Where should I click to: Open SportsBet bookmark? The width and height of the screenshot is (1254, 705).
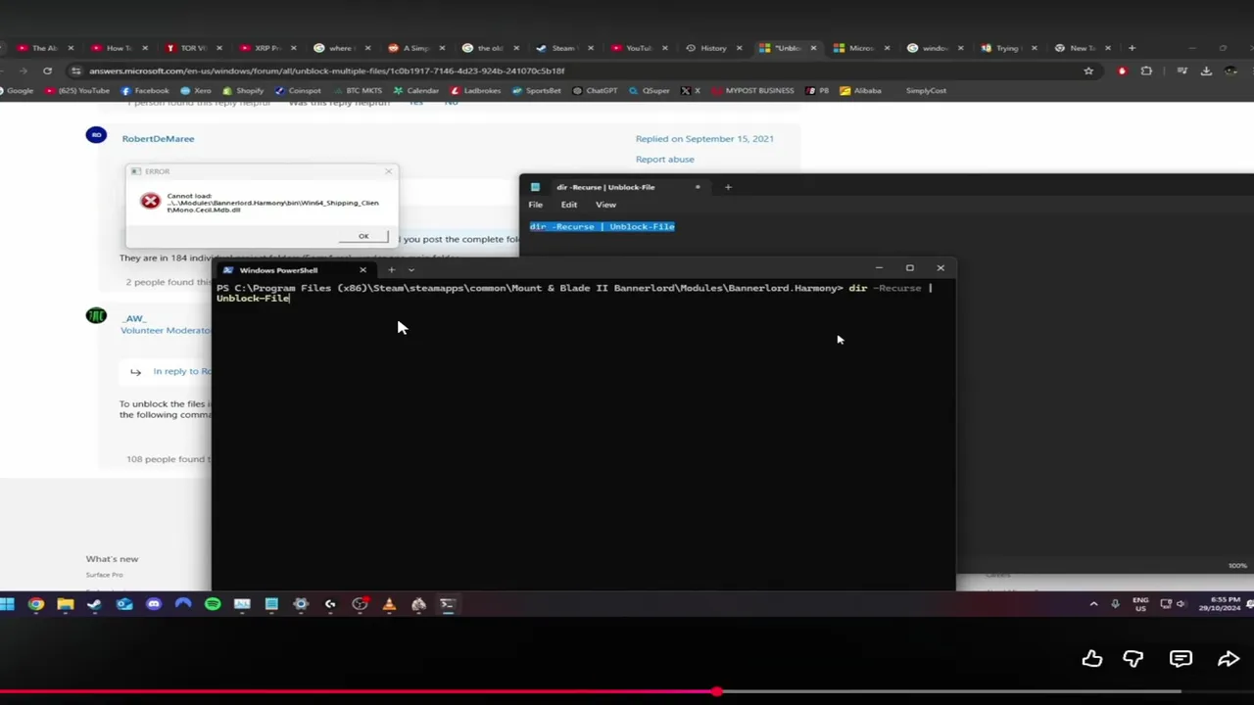click(x=538, y=91)
